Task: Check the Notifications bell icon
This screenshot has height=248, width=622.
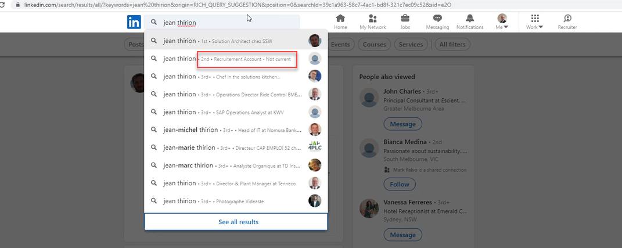Action: point(470,19)
